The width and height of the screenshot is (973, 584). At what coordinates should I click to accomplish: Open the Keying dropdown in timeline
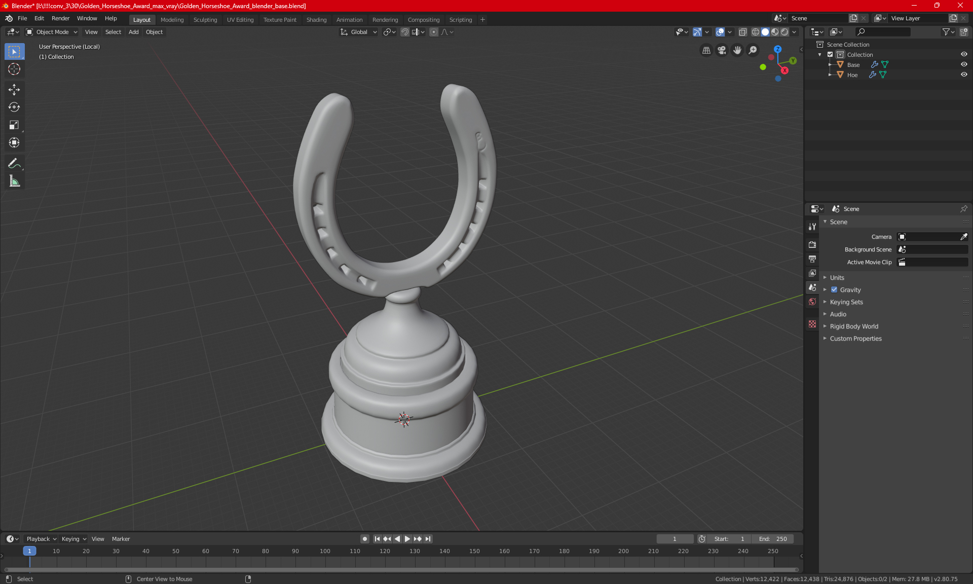[73, 539]
